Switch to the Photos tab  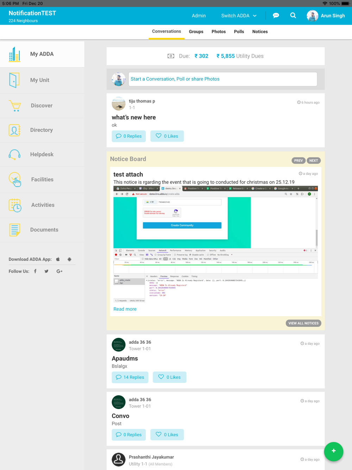(x=219, y=32)
